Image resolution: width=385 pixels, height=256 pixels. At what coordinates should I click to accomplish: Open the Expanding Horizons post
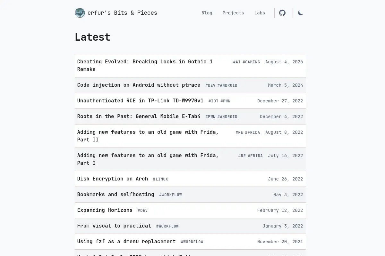click(105, 210)
